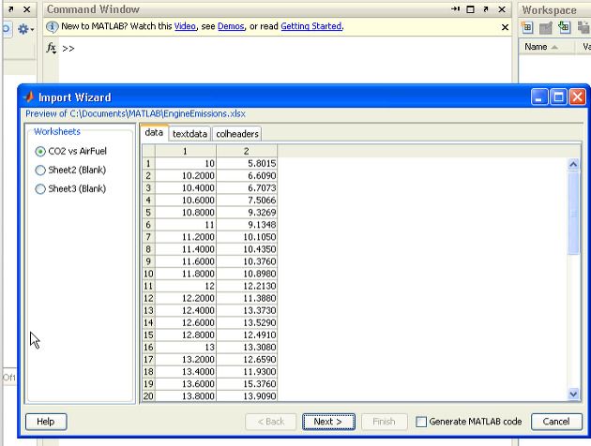Select the Sheet3 (Blank) worksheet

click(x=70, y=189)
